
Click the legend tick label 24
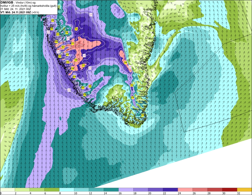tap(179, 193)
